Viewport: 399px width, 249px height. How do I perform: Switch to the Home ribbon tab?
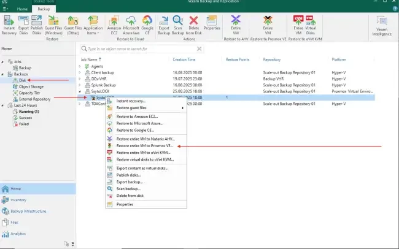point(22,9)
